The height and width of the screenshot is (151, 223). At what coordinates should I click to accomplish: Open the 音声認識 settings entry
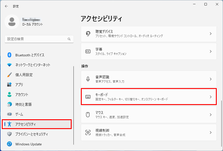point(149,79)
